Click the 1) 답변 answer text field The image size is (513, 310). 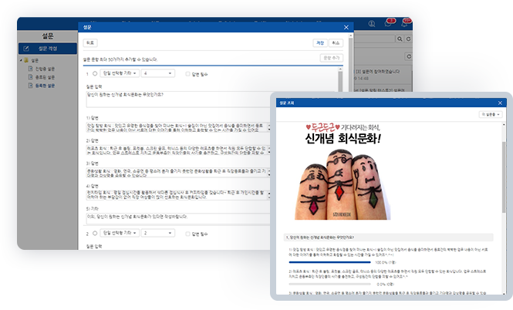[178, 127]
